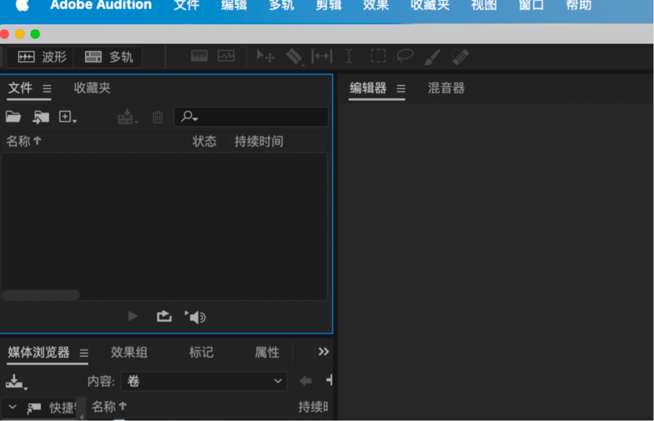
Task: Open the 编辑器 panel menu icon
Action: (x=401, y=89)
